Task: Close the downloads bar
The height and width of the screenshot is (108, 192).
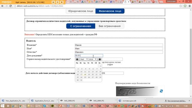Action: click(x=189, y=101)
